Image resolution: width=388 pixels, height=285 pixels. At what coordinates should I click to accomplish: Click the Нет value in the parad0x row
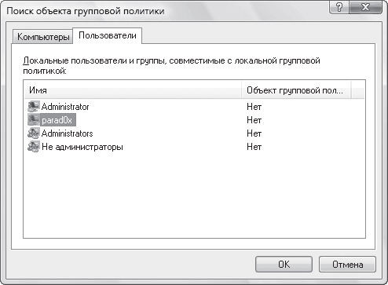[254, 120]
